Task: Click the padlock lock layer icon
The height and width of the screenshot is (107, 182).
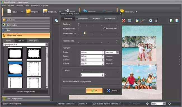Action: pyautogui.click(x=157, y=21)
